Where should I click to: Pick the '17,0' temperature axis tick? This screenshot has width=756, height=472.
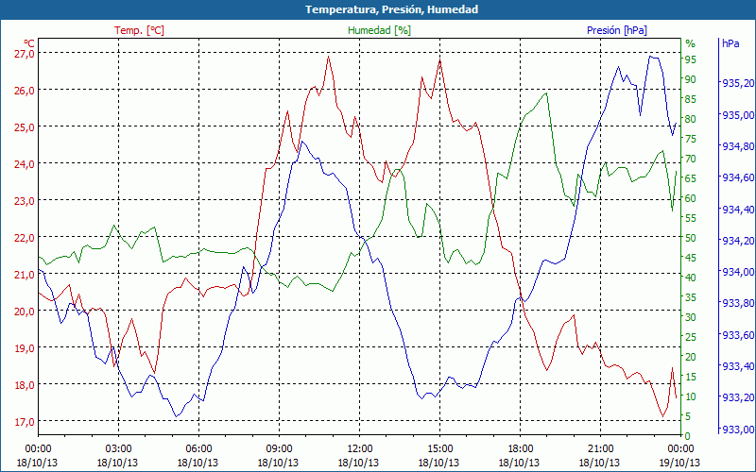[26, 421]
